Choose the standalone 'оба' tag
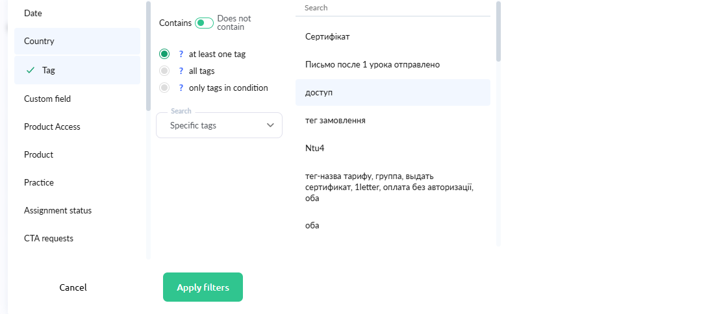 click(x=393, y=226)
